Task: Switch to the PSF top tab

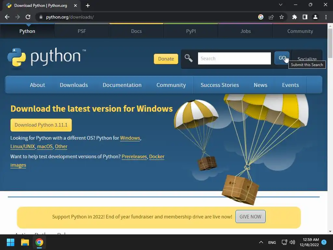Action: click(x=82, y=31)
